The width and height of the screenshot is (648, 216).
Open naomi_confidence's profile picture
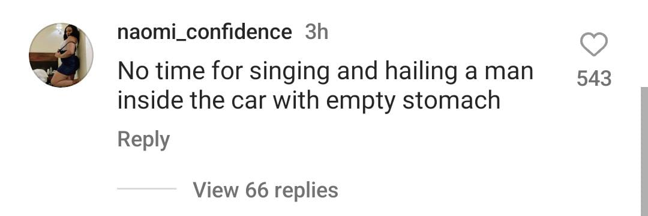coord(61,55)
